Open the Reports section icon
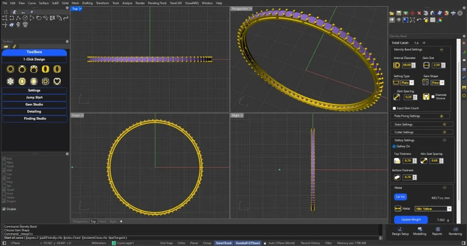Screen dimensions: 467x246 [x=437, y=228]
